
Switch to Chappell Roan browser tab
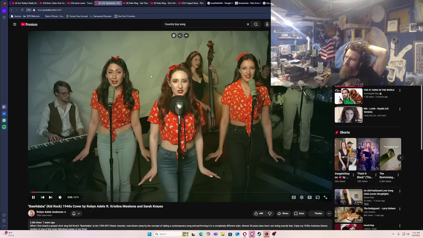191,3
